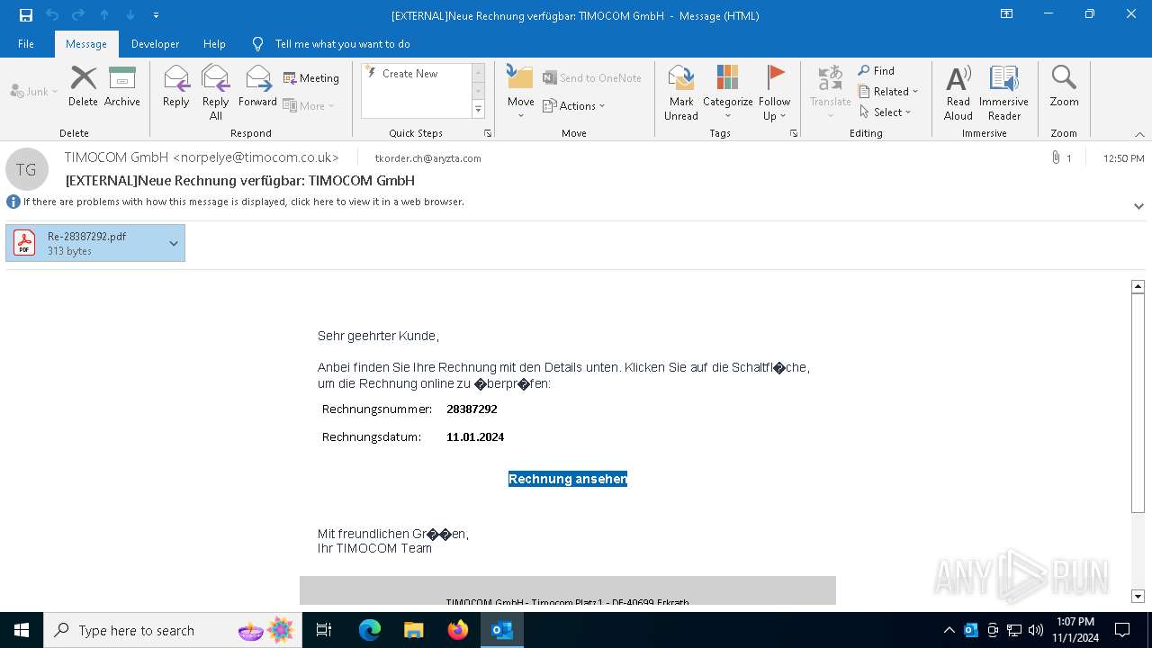Launch Firefox from taskbar
Screen dimensions: 1152x648
click(458, 630)
